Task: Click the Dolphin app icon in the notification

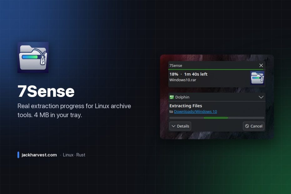Action: (172, 97)
